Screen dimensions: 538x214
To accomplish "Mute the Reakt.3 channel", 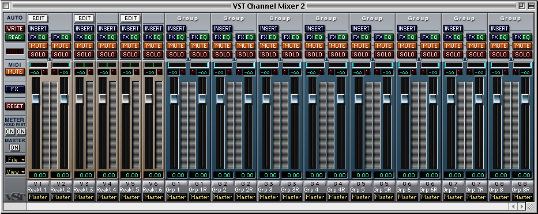I will coord(84,45).
